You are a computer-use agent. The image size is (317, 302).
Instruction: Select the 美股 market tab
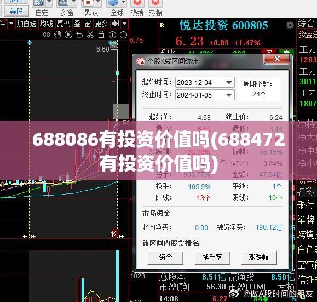pyautogui.click(x=16, y=11)
